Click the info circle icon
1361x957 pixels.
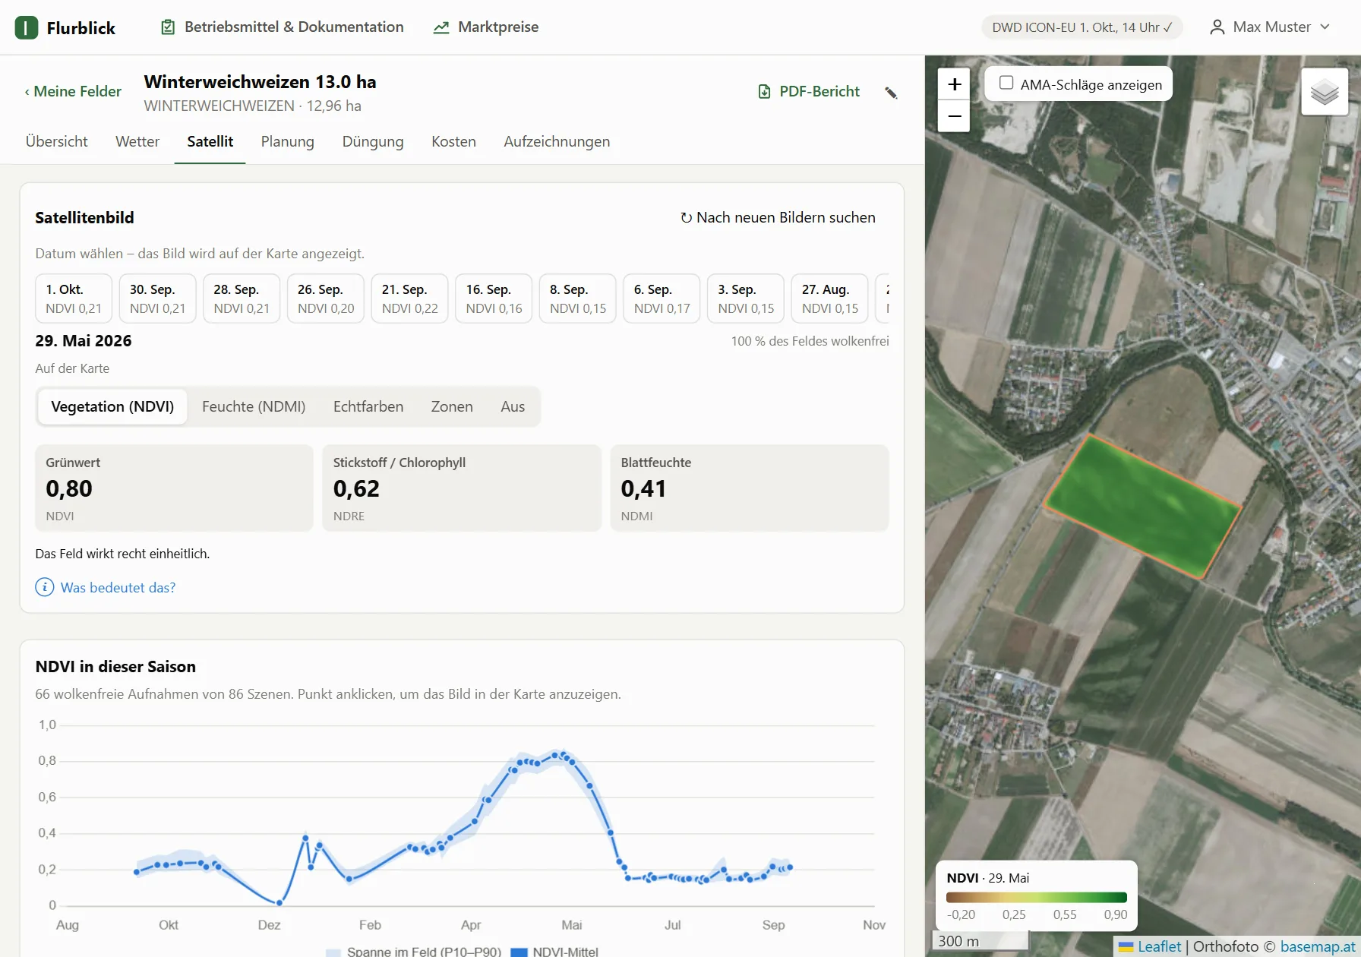click(45, 587)
